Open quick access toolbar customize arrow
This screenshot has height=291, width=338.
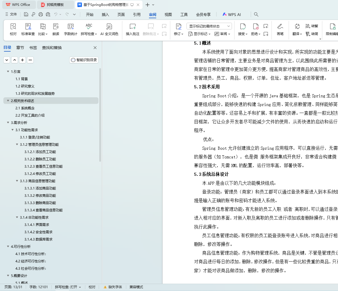pos(74,14)
